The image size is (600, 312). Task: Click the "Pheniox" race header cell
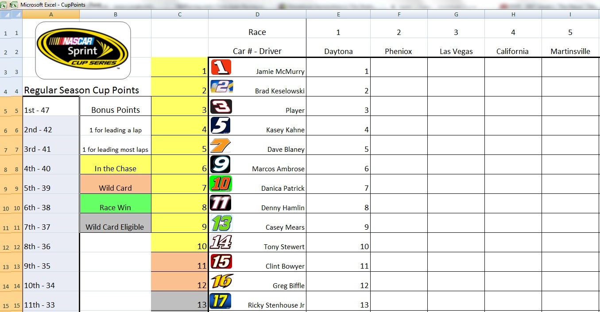(399, 48)
